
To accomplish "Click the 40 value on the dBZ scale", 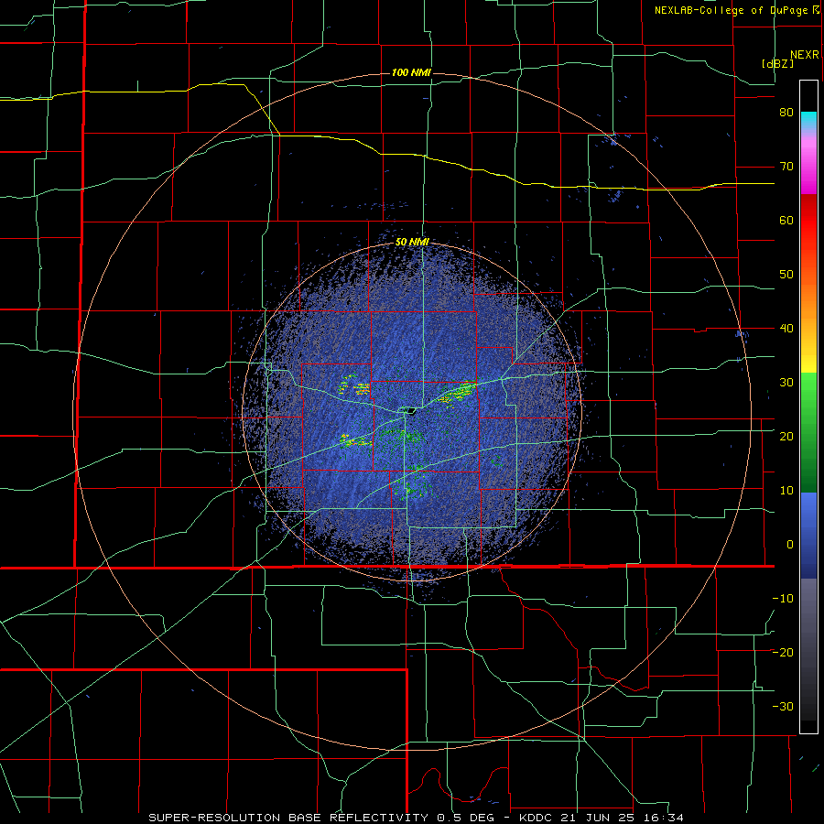I will pos(786,329).
